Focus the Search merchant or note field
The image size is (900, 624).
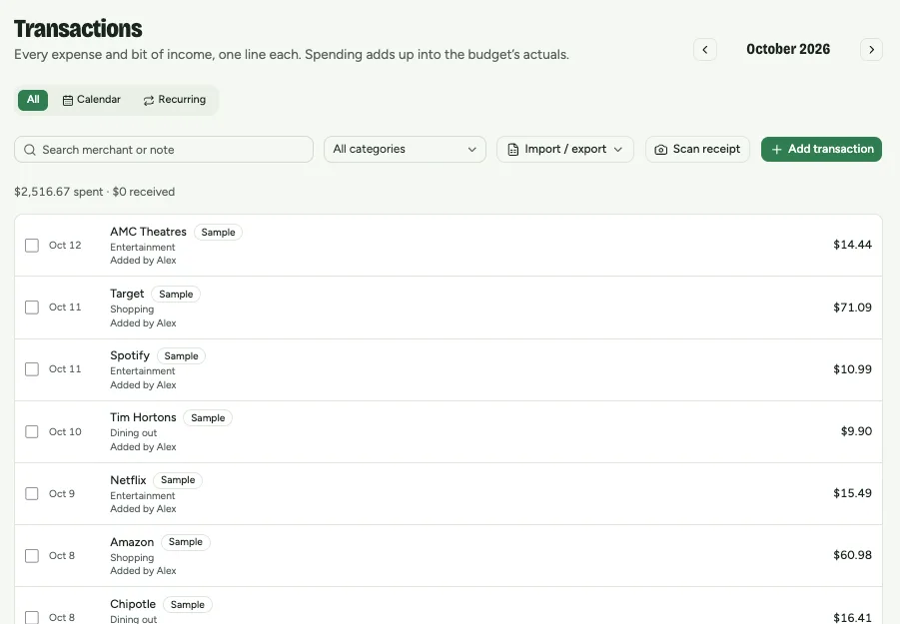(x=164, y=149)
